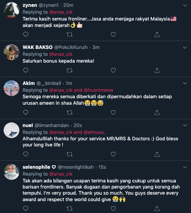This screenshot has height=213, width=191.
Task: Retweet WAK BAKSO's tweet
Action: tap(69, 71)
